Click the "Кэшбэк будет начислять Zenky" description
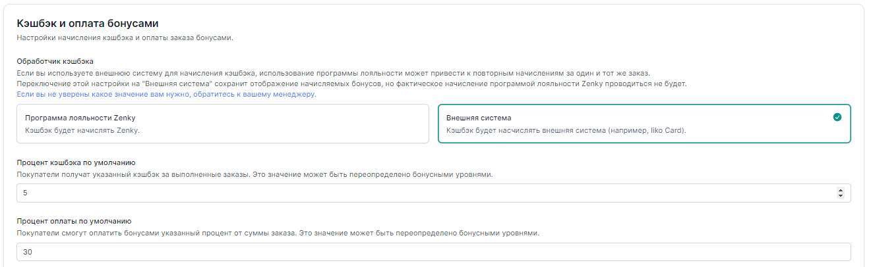The image size is (871, 267). (82, 130)
